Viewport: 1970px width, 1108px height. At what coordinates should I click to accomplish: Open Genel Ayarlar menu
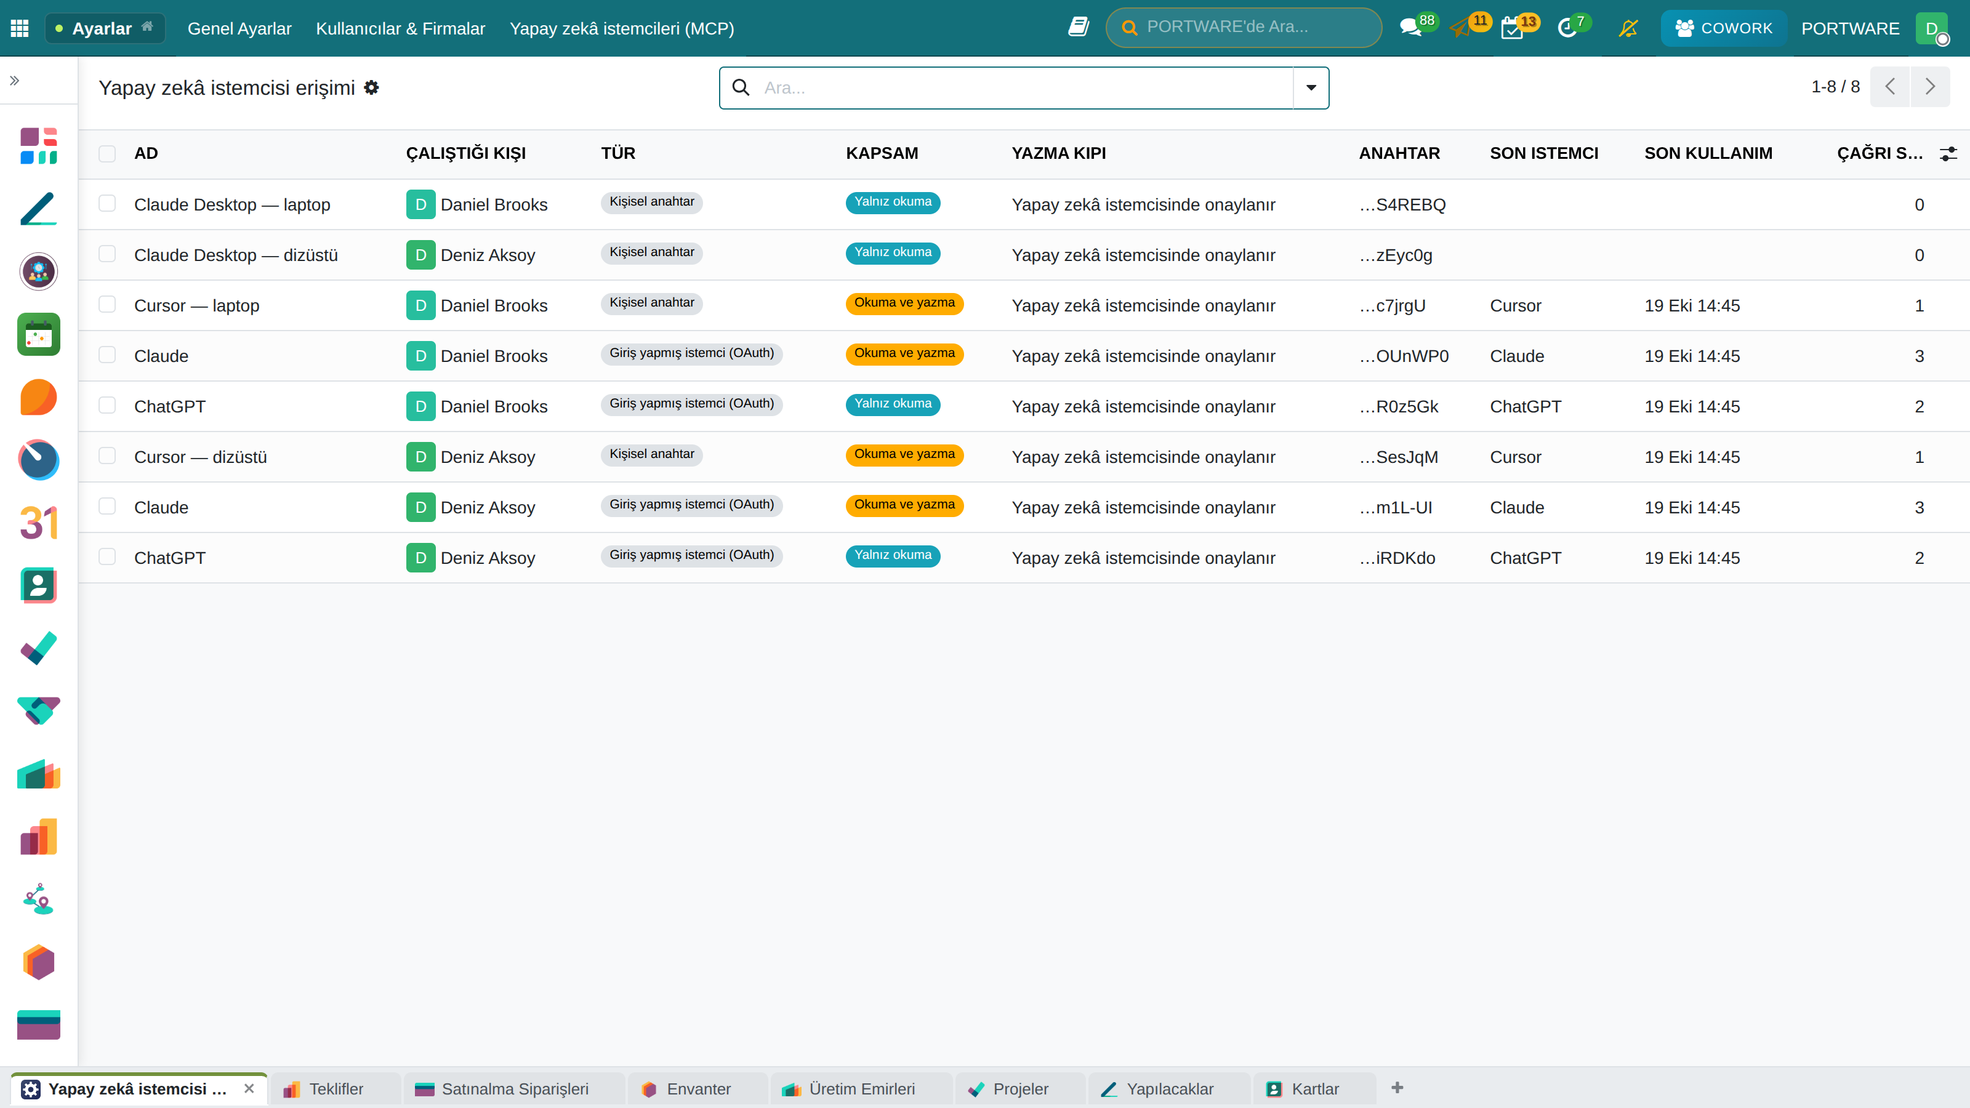pos(239,28)
